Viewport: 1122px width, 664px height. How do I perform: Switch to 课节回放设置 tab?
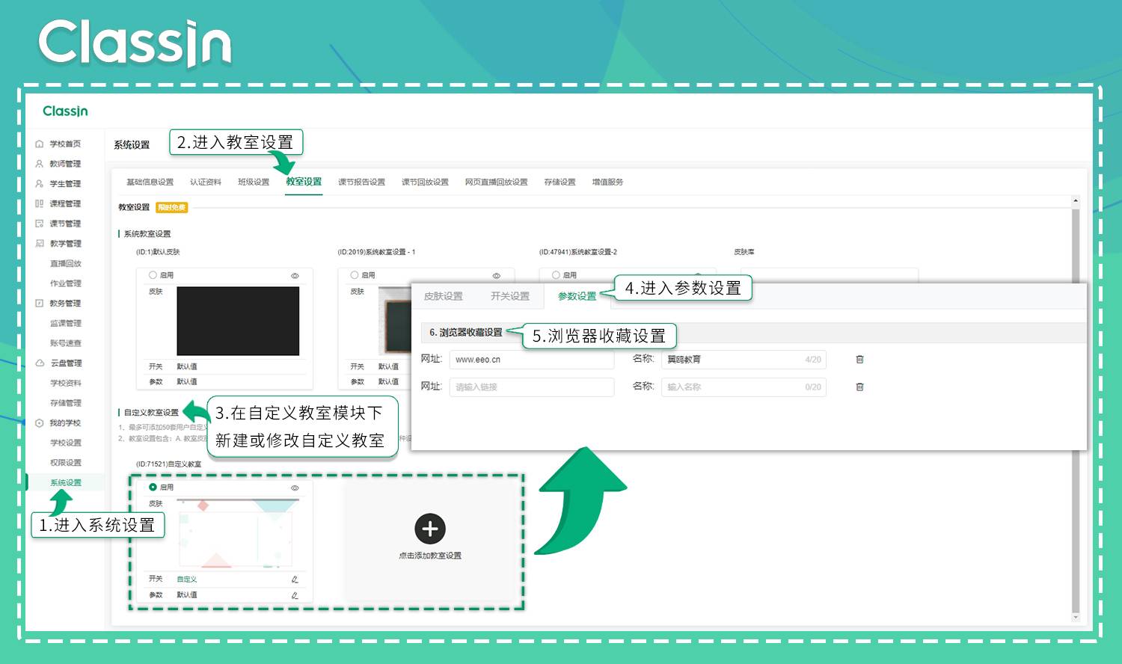click(x=425, y=182)
